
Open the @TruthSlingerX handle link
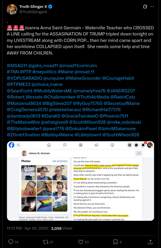click(33, 12)
